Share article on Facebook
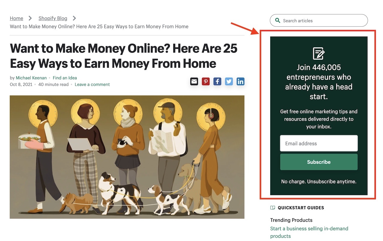 tap(218, 81)
